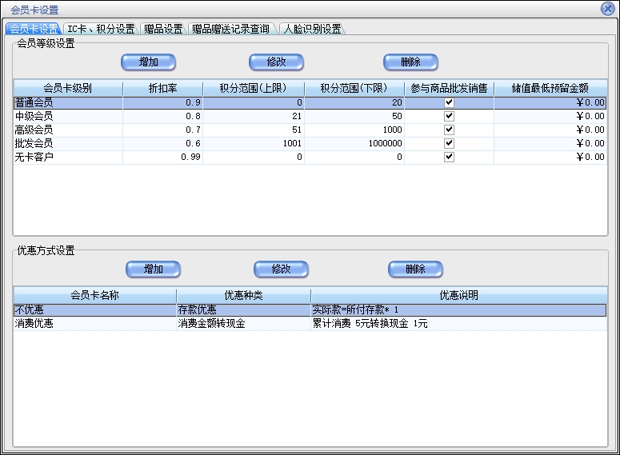620x455 pixels.
Task: Click 修改 button in 会员等级设置
Action: click(x=276, y=62)
